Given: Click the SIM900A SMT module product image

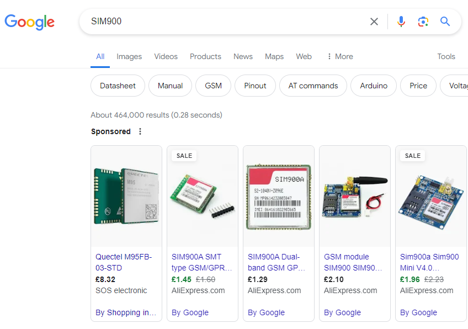Looking at the screenshot, I should (x=203, y=196).
